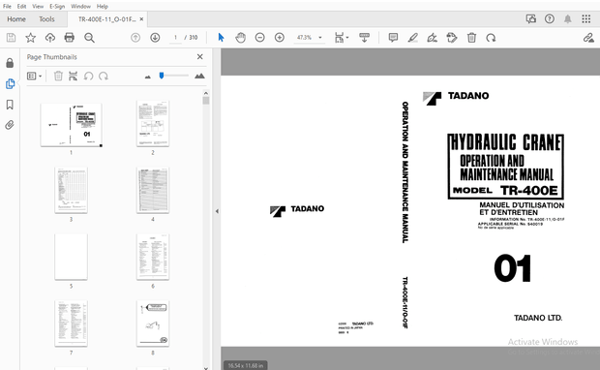Select the Hand pan tool

click(x=241, y=38)
